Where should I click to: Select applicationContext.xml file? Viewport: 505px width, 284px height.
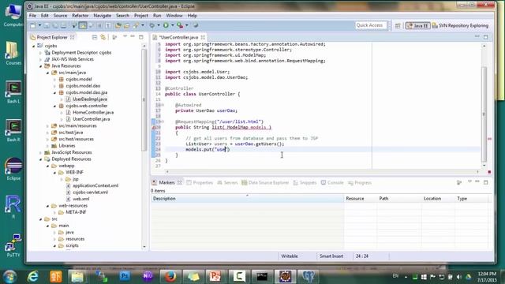(x=95, y=186)
